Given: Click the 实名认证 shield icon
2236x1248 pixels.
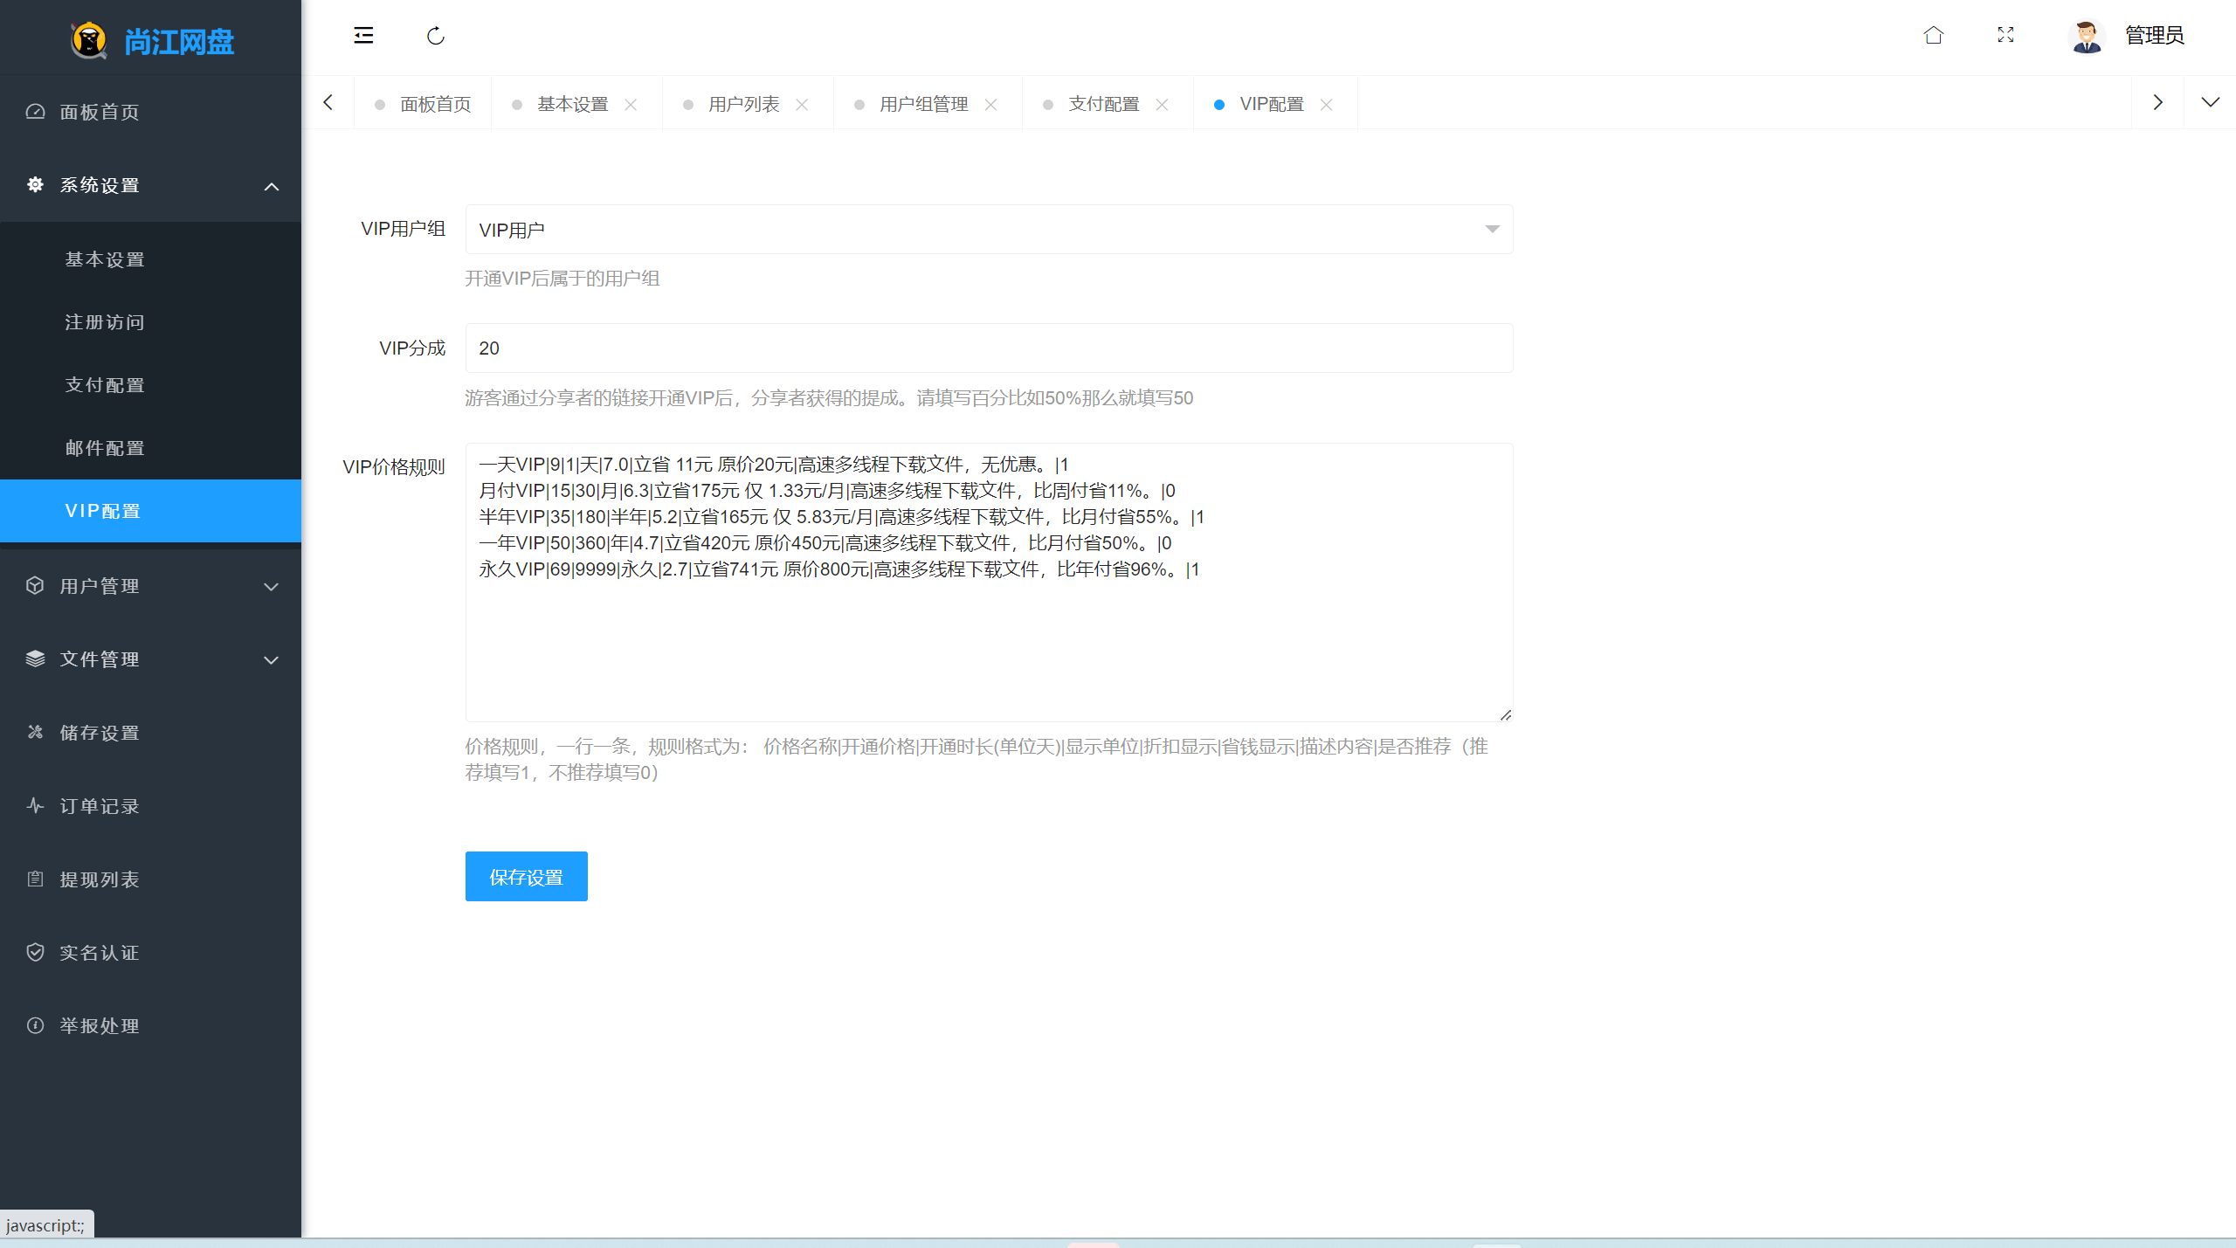Looking at the screenshot, I should tap(35, 952).
